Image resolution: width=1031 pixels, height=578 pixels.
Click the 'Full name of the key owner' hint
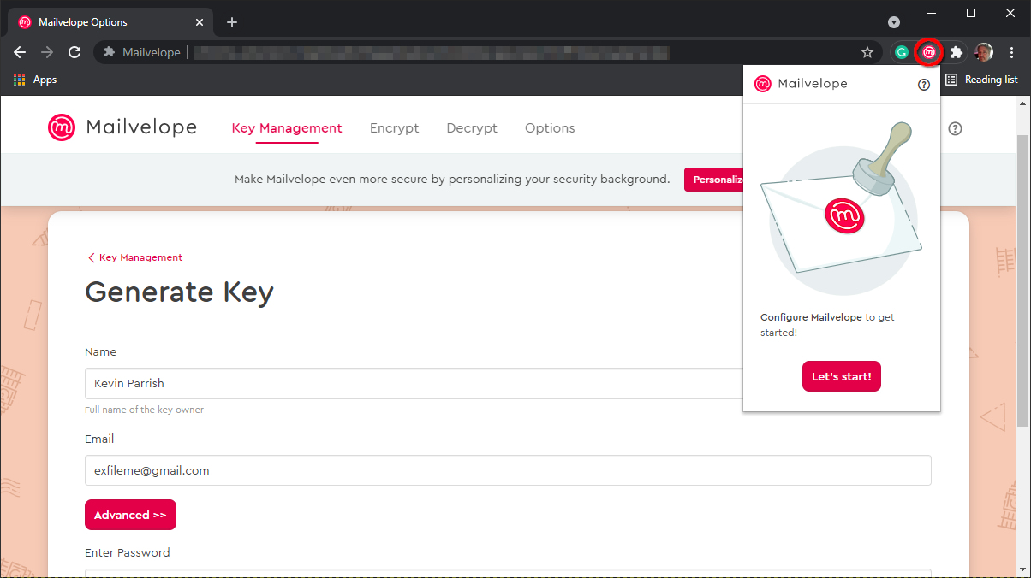tap(144, 410)
